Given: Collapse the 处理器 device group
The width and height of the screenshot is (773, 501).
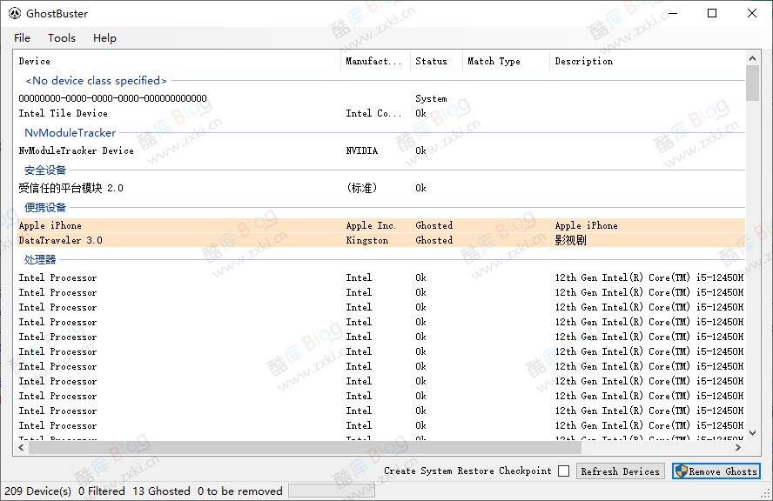Looking at the screenshot, I should click(40, 260).
